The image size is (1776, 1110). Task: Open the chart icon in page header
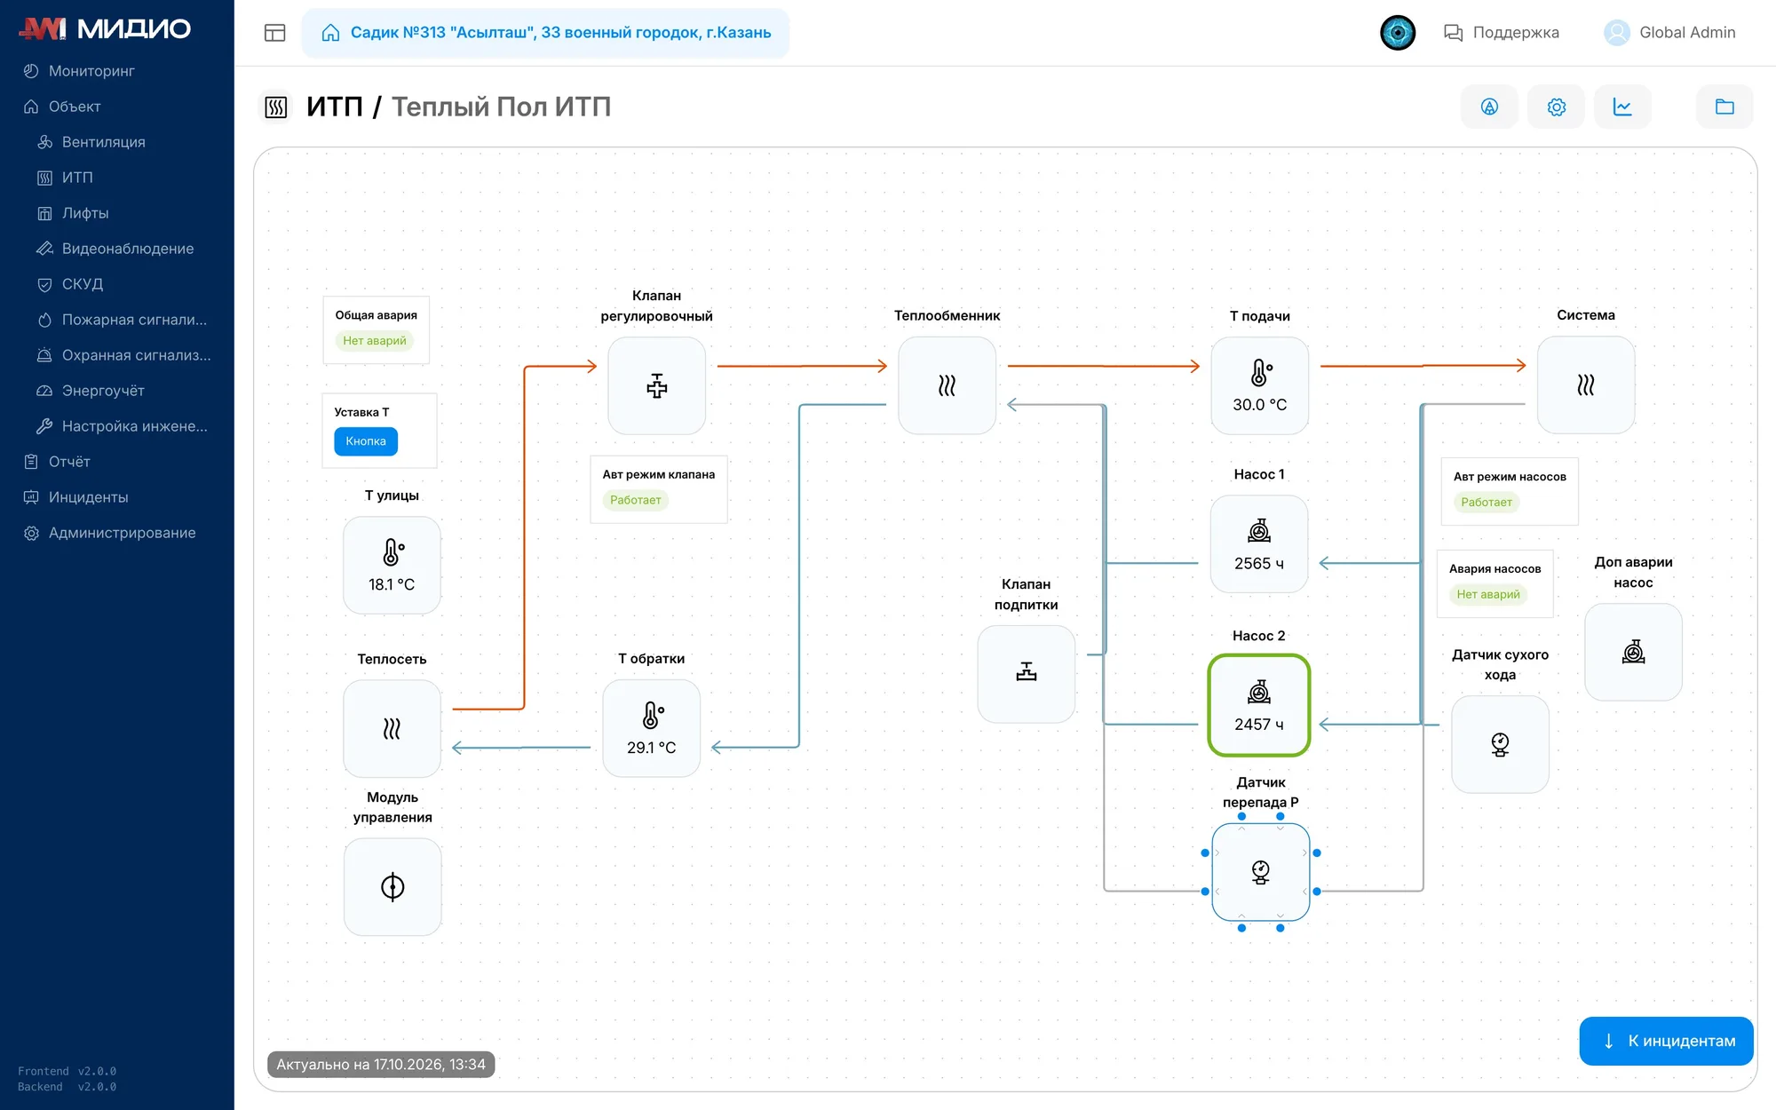click(1622, 107)
